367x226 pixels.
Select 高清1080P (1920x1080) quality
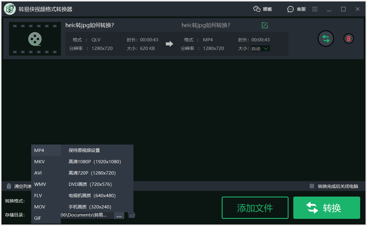[95, 162]
